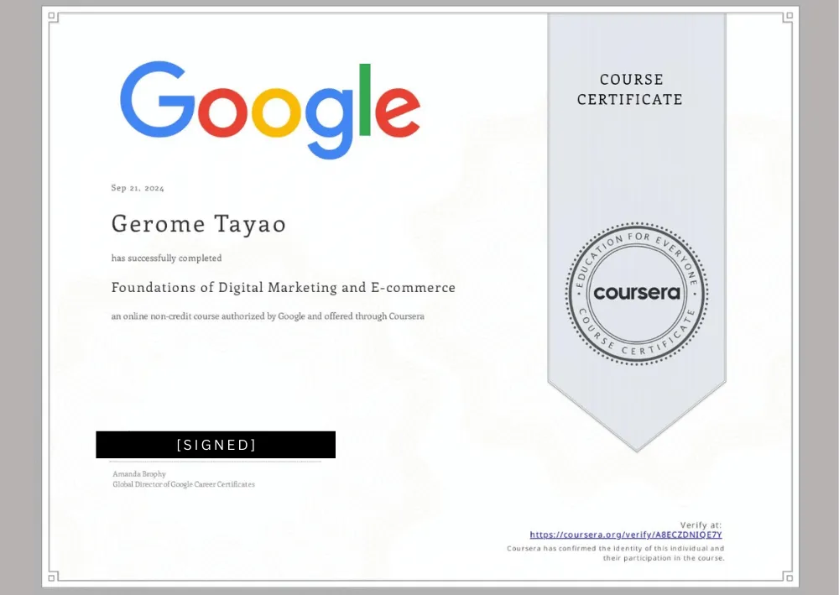Click the COURSE CERTIFICATE ribbon heading
Image resolution: width=839 pixels, height=595 pixels.
pos(630,89)
